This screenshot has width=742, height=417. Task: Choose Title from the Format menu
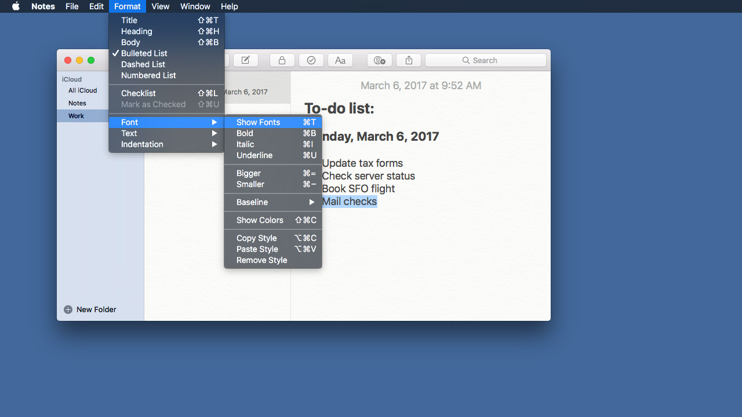coord(166,20)
